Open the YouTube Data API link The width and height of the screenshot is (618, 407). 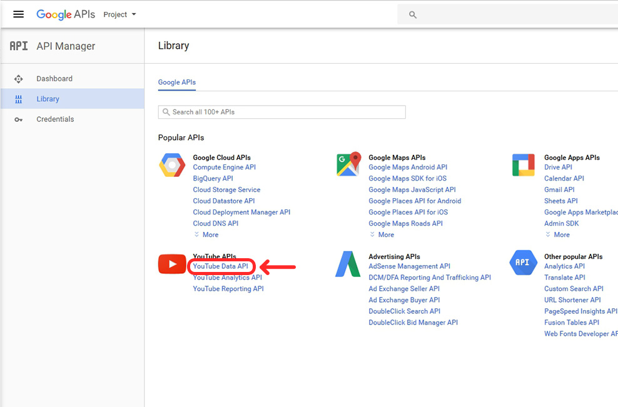221,266
